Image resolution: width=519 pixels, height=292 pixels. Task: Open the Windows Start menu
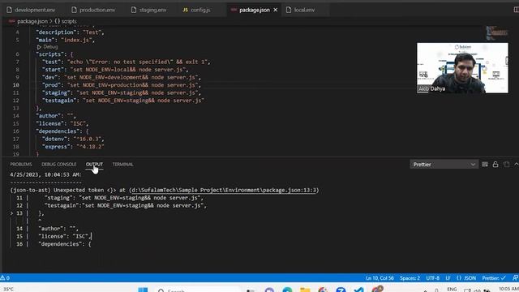tap(143, 290)
